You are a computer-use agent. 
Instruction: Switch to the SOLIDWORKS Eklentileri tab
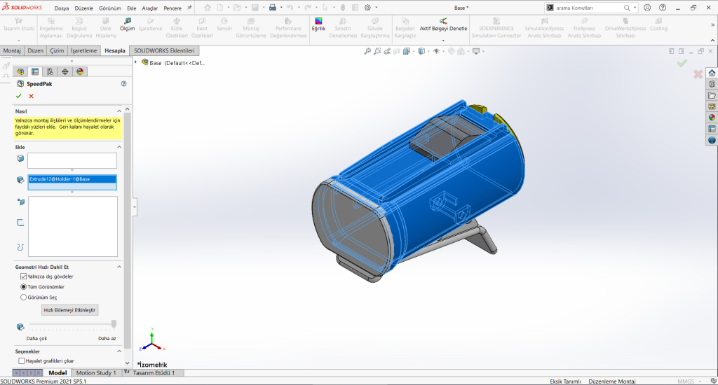pos(164,51)
